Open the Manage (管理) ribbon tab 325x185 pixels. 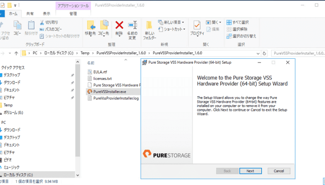pos(73,14)
